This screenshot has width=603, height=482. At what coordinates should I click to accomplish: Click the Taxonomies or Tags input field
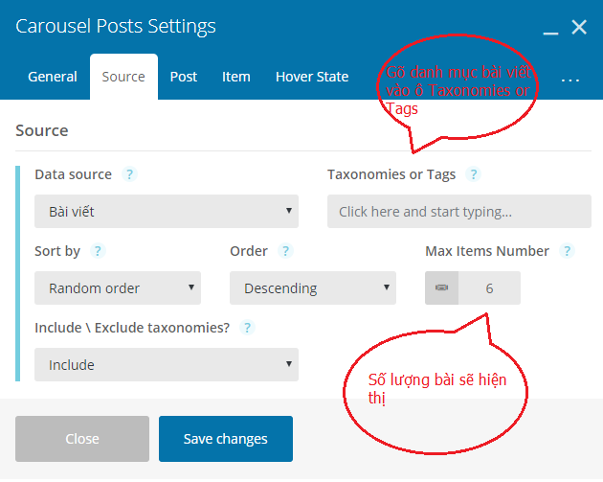click(x=459, y=212)
